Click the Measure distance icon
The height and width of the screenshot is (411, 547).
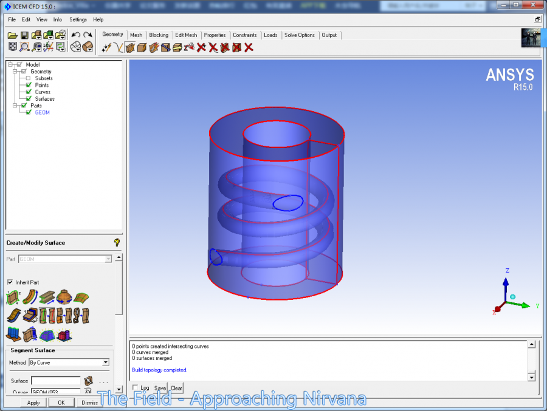[x=36, y=47]
